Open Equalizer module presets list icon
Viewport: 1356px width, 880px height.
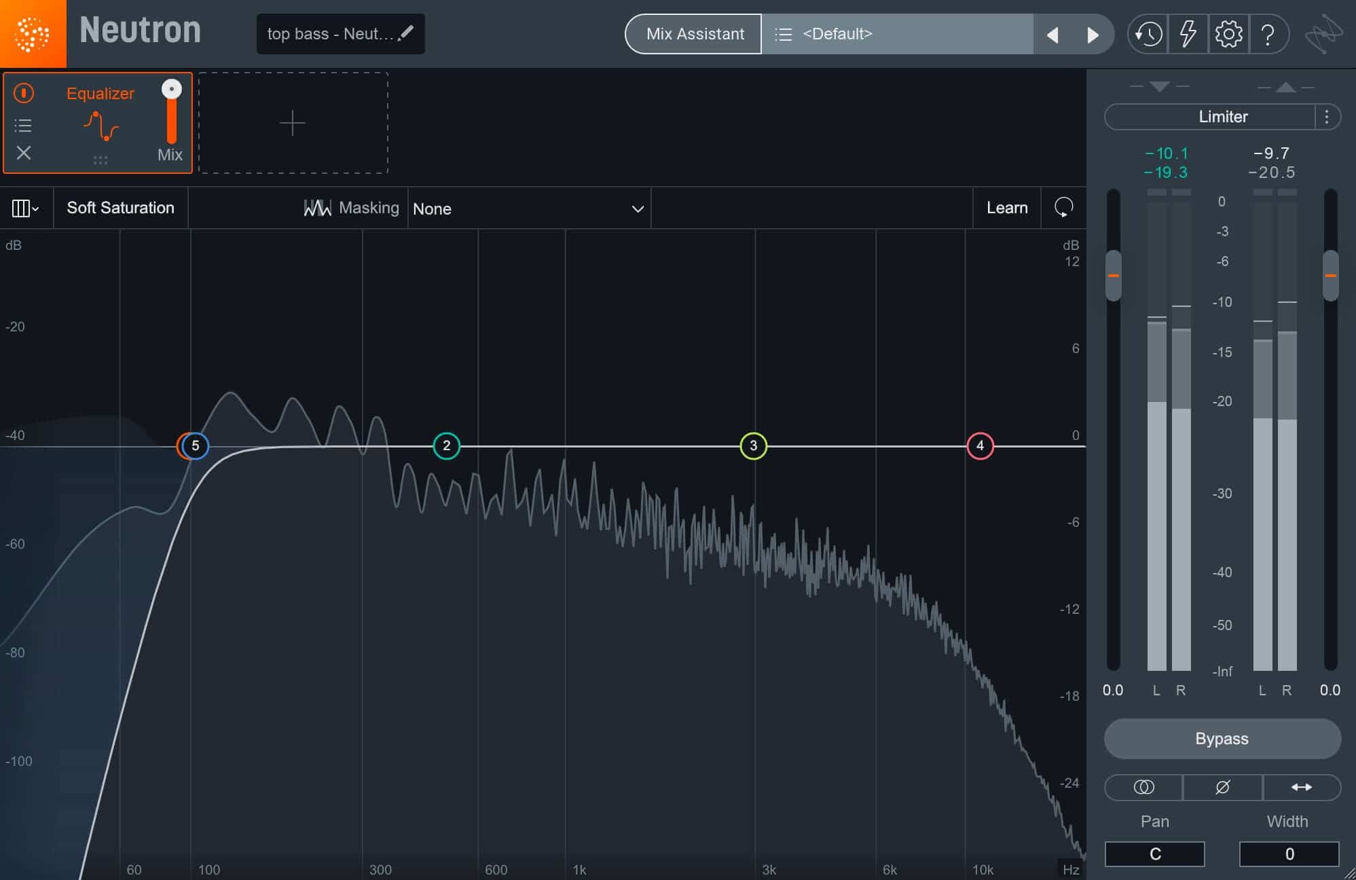point(23,125)
